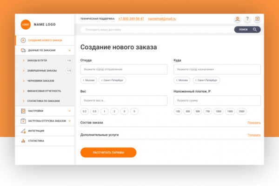This screenshot has width=279, height=186.
Task: Select Создание нового заказа menu item
Action: pos(45,40)
